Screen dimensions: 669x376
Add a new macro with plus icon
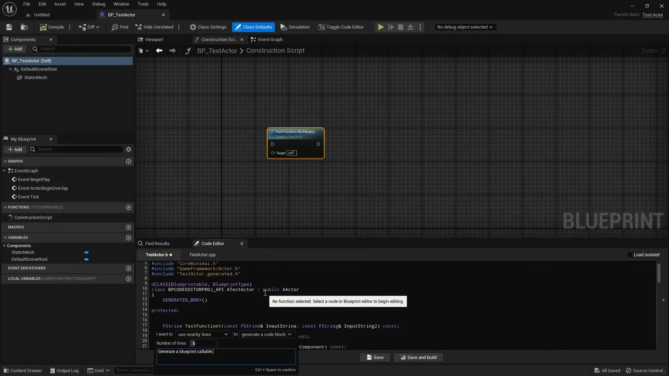click(x=129, y=228)
